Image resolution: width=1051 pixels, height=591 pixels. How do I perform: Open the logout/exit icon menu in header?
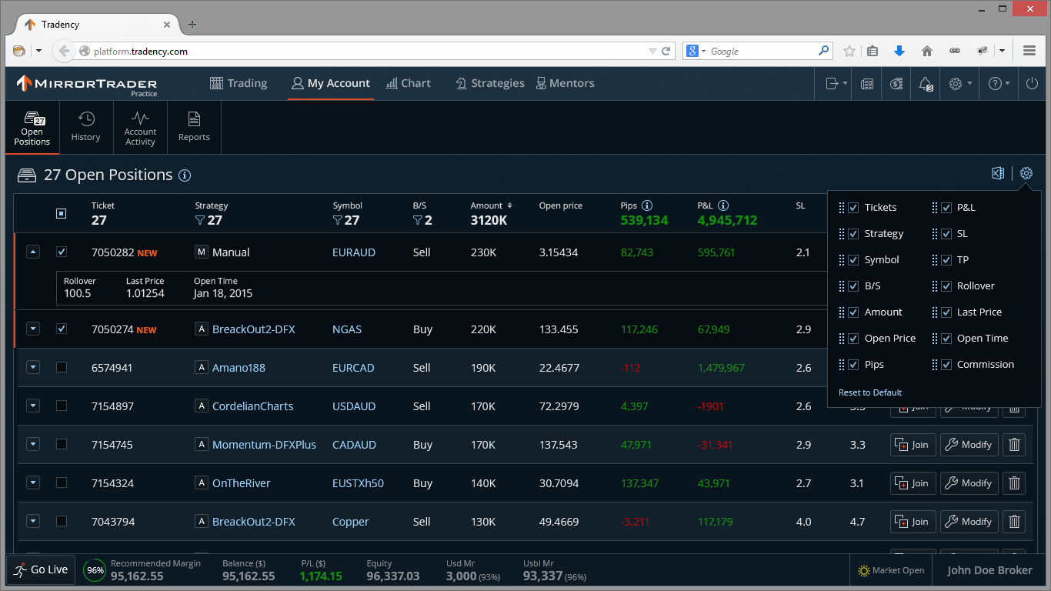pyautogui.click(x=836, y=84)
